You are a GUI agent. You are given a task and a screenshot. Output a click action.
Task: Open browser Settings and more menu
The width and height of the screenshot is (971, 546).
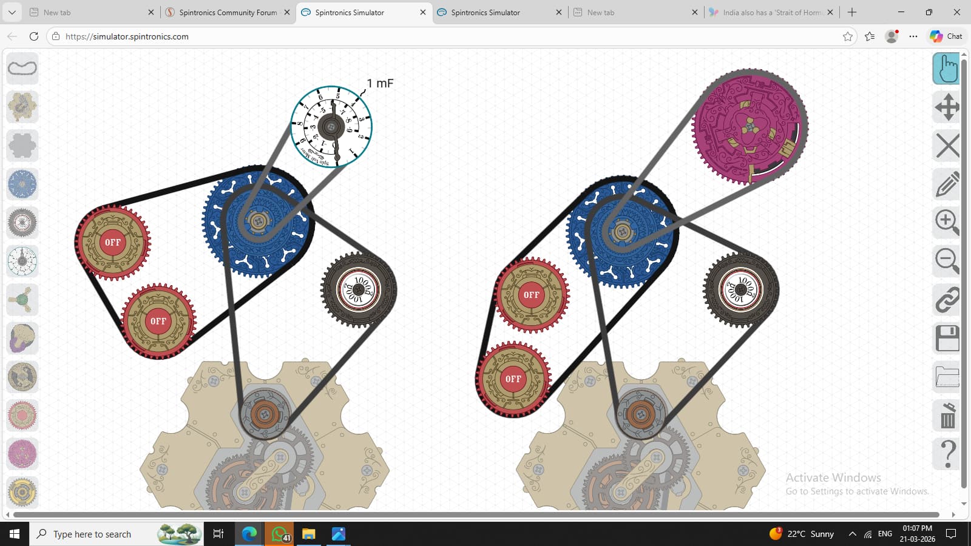913,36
